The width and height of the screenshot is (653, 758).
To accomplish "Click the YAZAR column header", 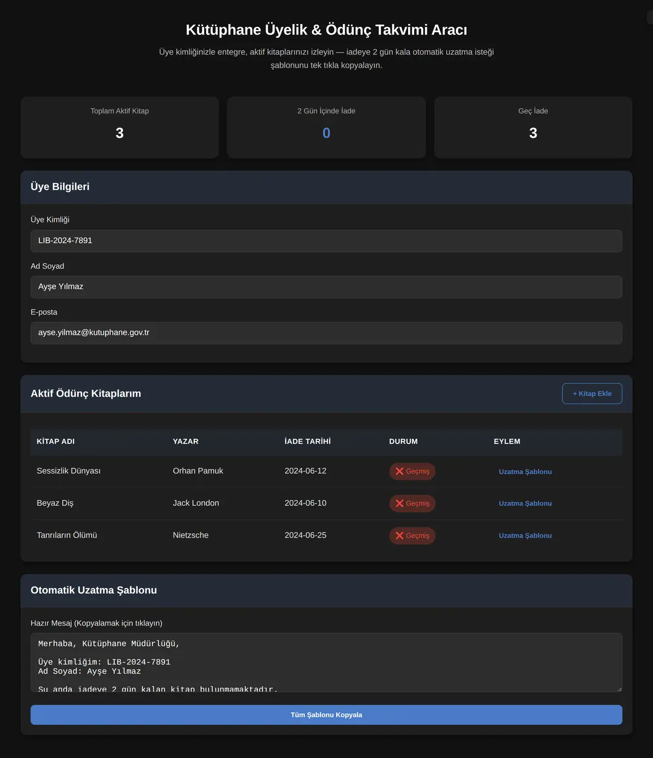I will click(186, 441).
